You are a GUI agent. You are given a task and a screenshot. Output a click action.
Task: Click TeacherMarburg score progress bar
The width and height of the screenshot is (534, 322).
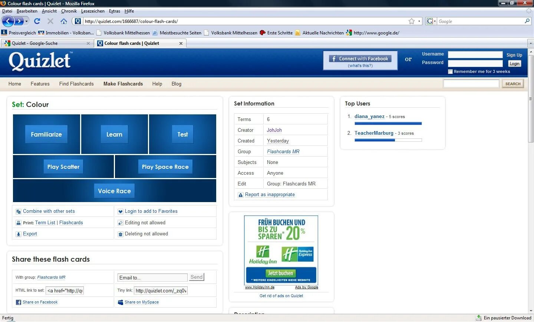tap(388, 140)
